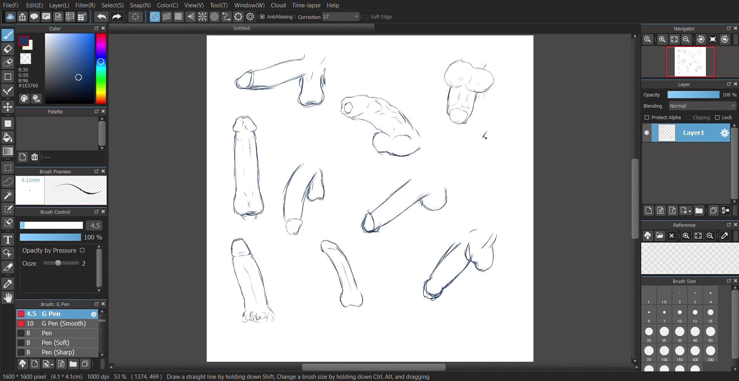Toggle the AntiAliasing checkbox

pos(262,17)
